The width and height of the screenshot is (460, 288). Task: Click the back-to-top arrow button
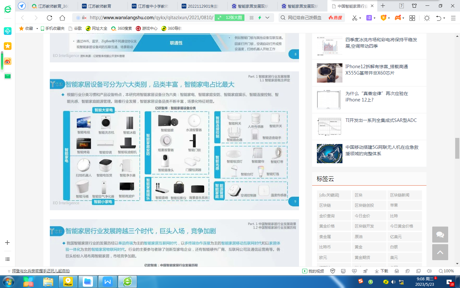click(x=440, y=252)
